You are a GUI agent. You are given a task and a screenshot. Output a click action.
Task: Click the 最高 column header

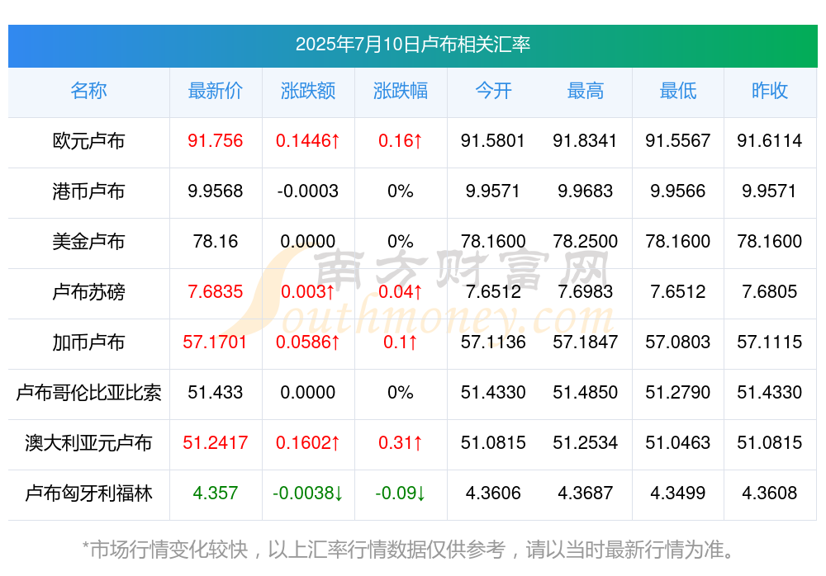(586, 91)
